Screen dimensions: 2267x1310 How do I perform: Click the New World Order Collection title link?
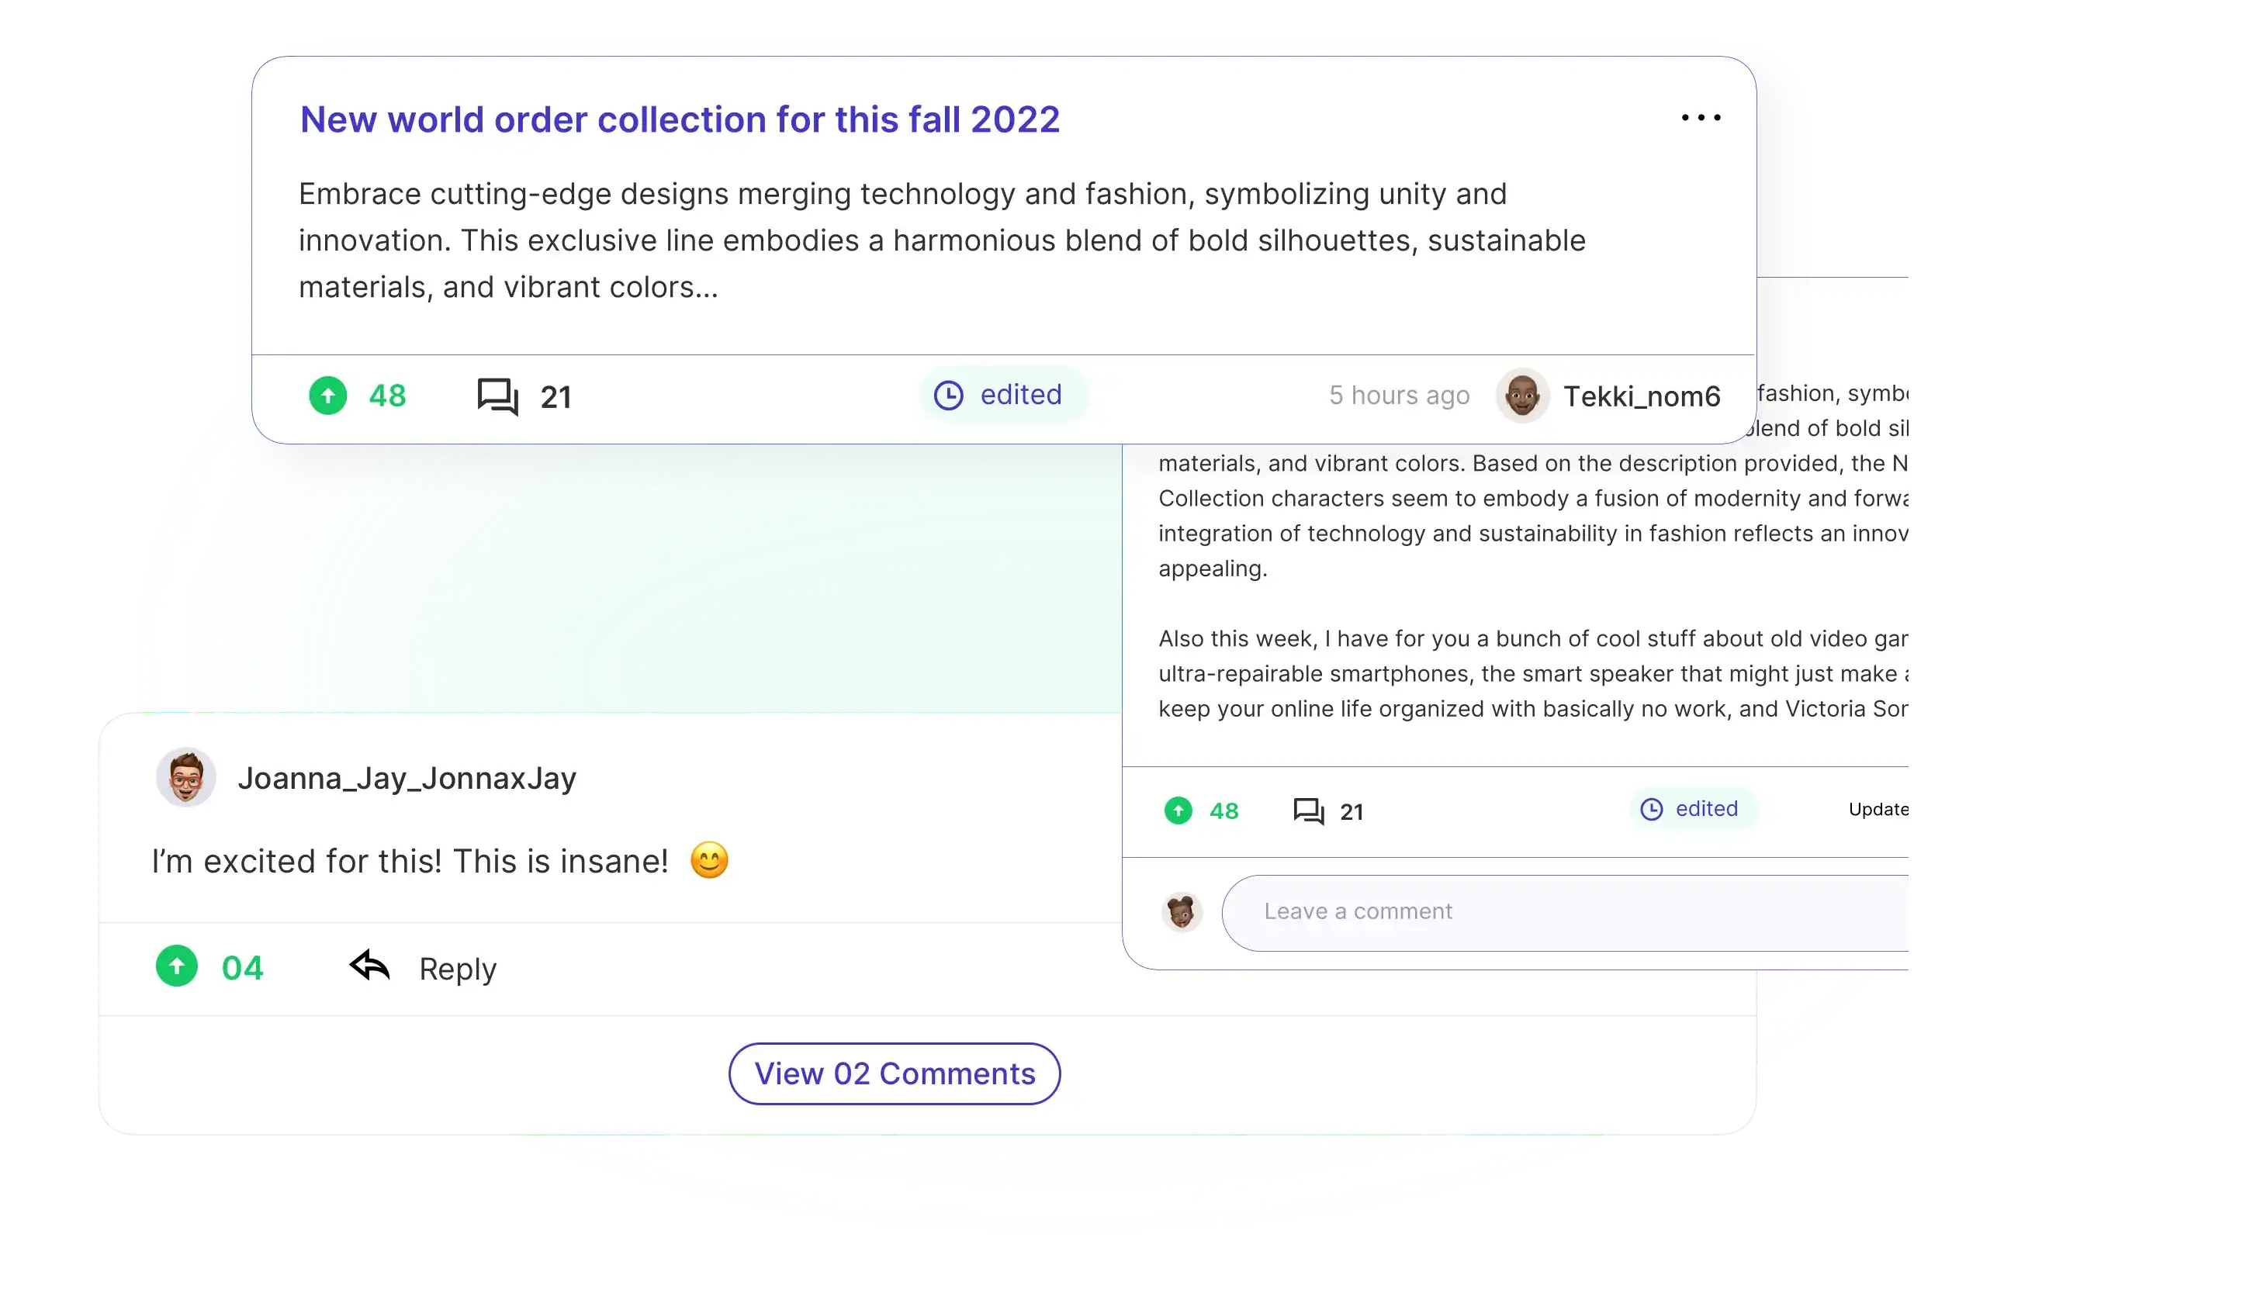coord(680,120)
